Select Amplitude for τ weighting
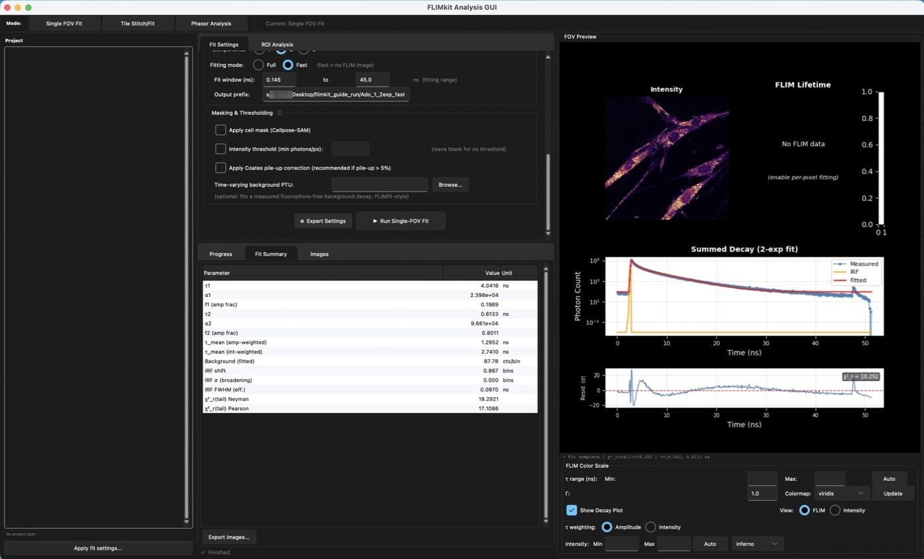924x559 pixels. point(606,527)
